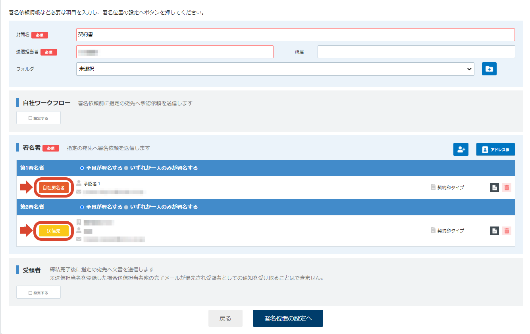Screen dimensions: 530x334
Task: Click person icon beside 承認者1
Action: [79, 183]
